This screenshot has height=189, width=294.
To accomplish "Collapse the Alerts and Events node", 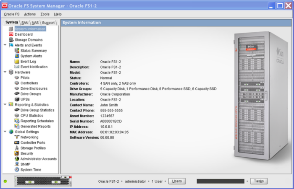I will [x=5, y=45].
